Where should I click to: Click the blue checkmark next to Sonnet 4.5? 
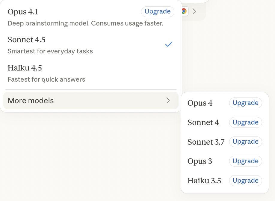169,44
